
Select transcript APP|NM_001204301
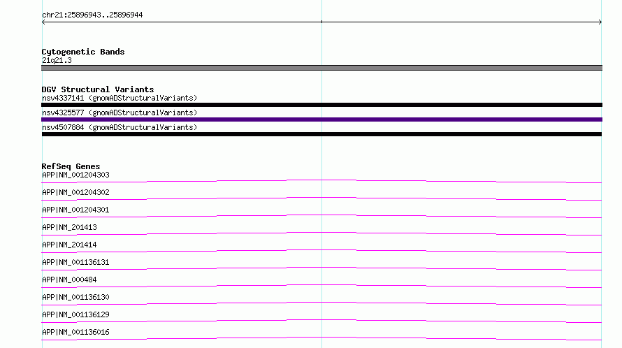click(x=75, y=210)
